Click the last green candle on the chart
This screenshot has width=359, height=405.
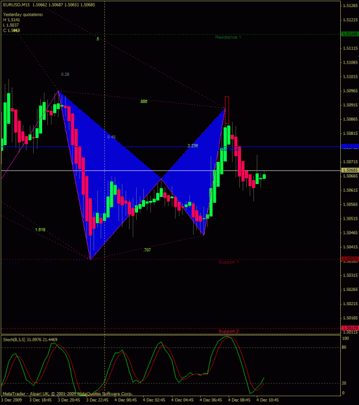point(264,176)
